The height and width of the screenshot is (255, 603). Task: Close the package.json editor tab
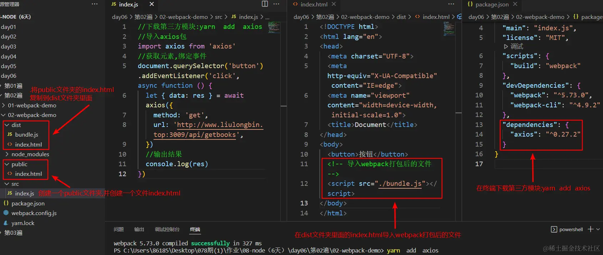pos(515,4)
